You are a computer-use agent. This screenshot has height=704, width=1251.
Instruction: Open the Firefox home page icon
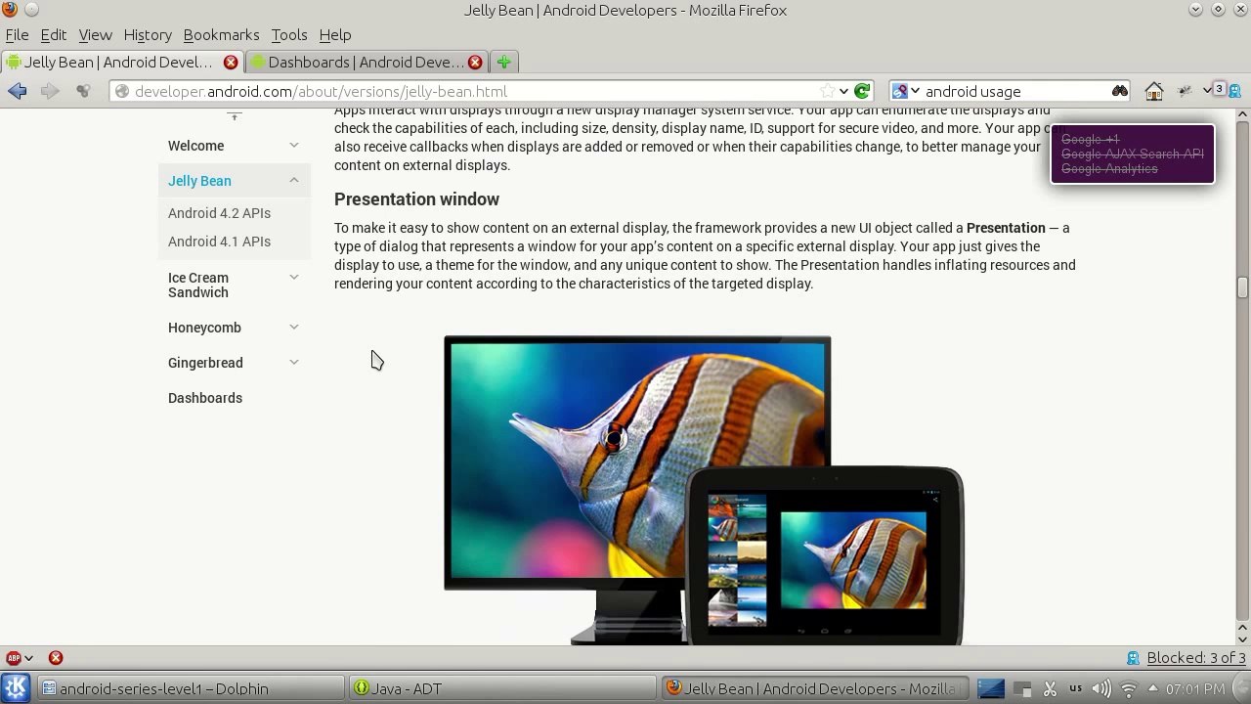click(x=1154, y=91)
